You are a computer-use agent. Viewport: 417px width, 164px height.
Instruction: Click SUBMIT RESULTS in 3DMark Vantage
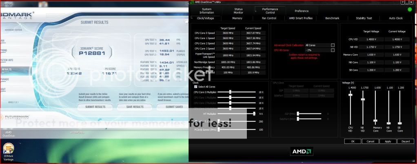pos(95,107)
